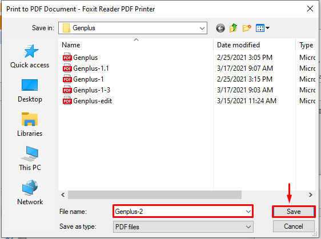This screenshot has width=321, height=239.
Task: Click the date 2/25/2021 3:05 PM
Action: point(244,58)
